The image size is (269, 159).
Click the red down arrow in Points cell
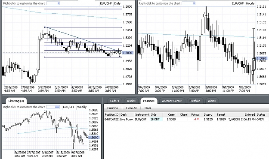click(198, 119)
